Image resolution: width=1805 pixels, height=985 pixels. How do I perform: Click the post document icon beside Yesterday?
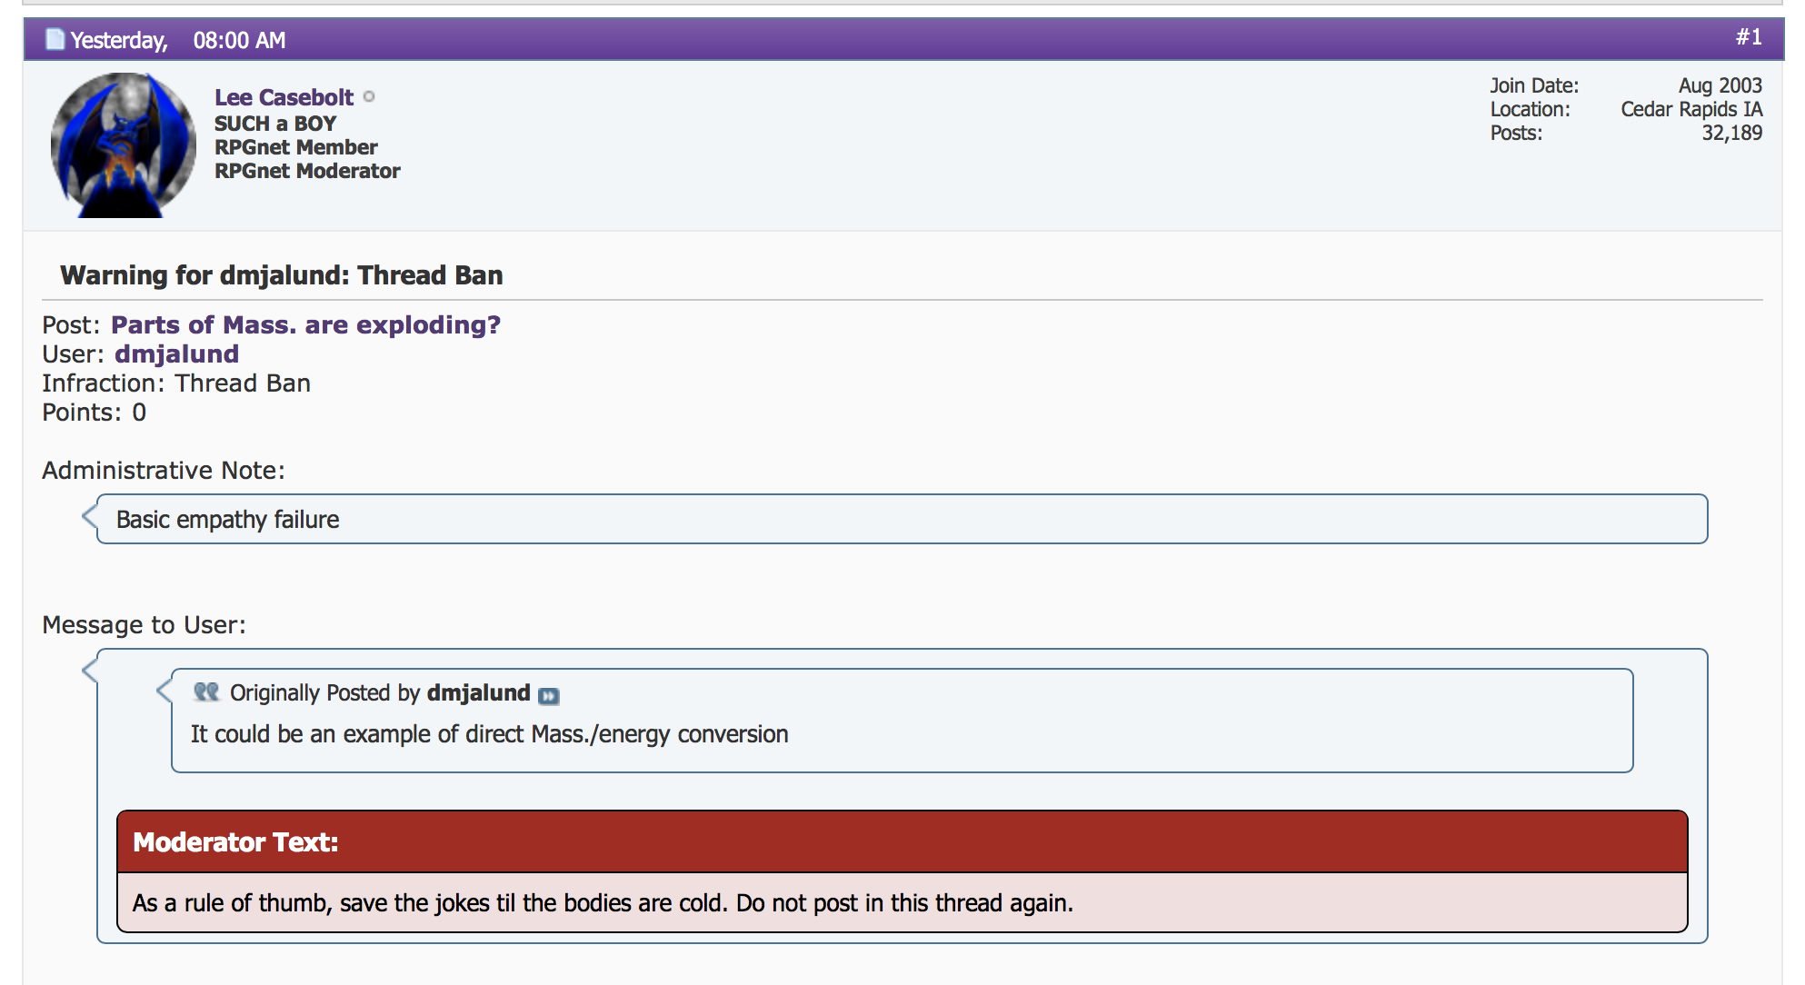pos(55,39)
